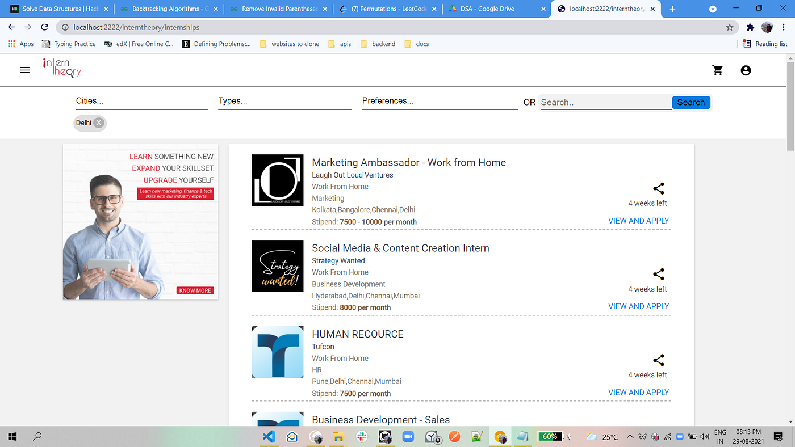Screen dimensions: 795x447
Task: Expand the Types filter dropdown
Action: pos(285,101)
